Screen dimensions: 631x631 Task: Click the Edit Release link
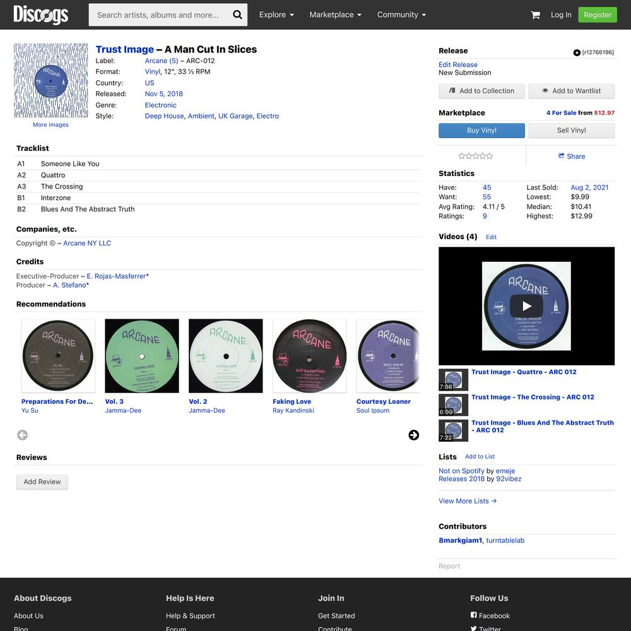click(x=458, y=65)
